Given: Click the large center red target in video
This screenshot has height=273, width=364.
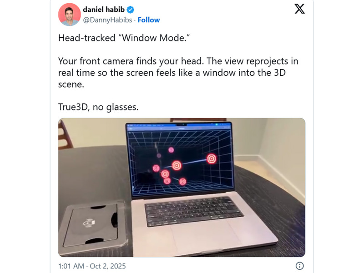Looking at the screenshot, I should tap(177, 165).
